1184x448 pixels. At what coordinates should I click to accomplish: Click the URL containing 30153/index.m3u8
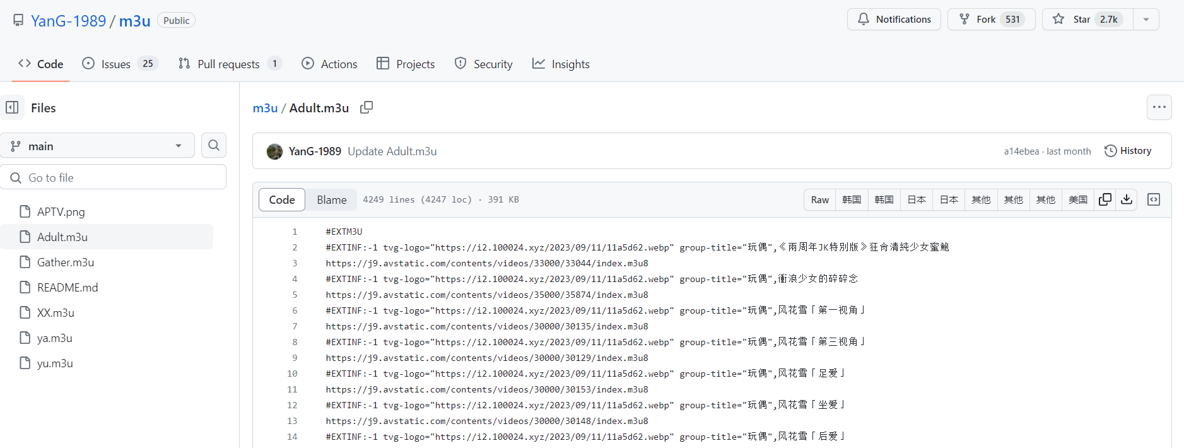[x=487, y=389]
